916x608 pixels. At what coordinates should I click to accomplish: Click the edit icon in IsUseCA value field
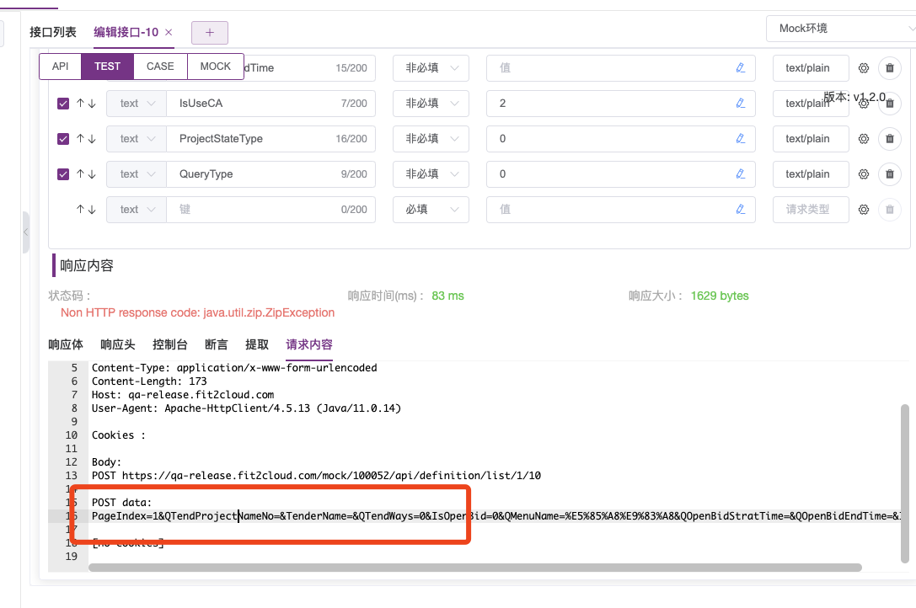[741, 104]
